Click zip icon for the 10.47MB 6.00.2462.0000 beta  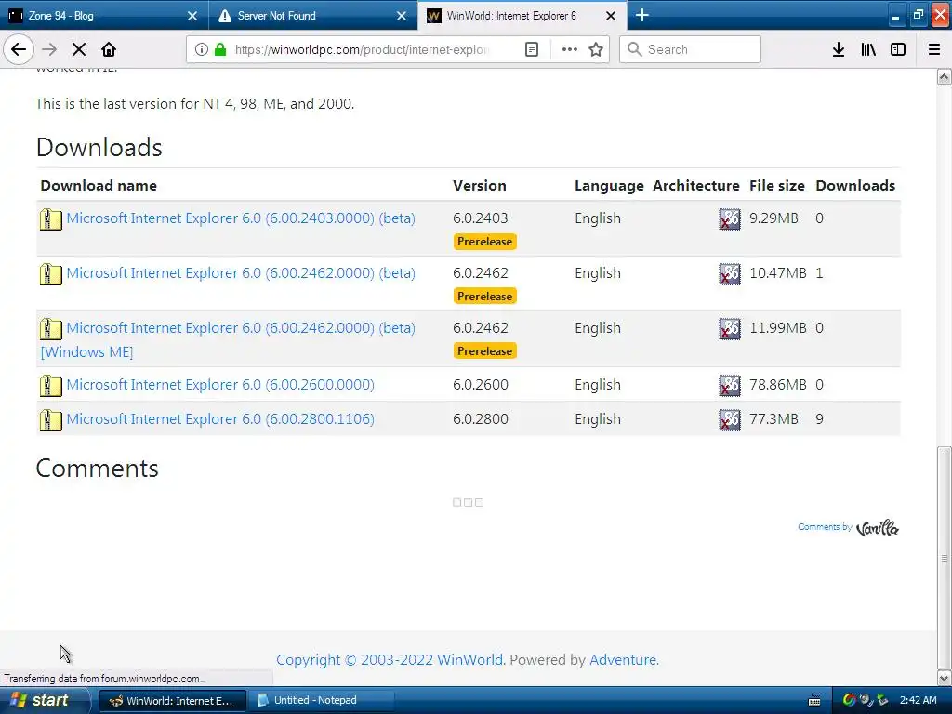pyautogui.click(x=51, y=274)
